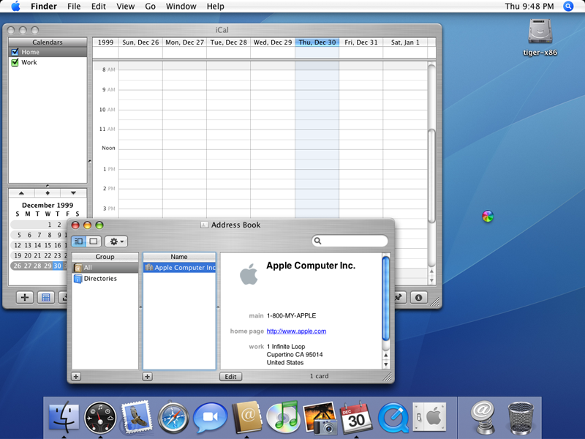Uncheck the Home calendar checkbox
585x439 pixels.
point(15,53)
